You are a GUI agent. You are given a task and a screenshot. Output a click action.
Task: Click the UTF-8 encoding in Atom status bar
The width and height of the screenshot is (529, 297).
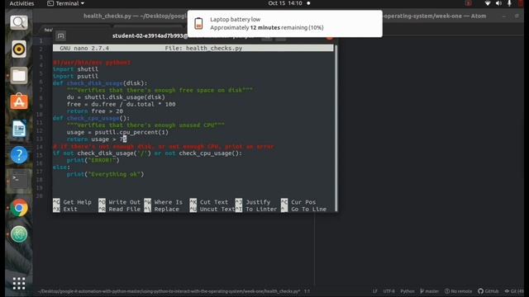click(x=388, y=291)
